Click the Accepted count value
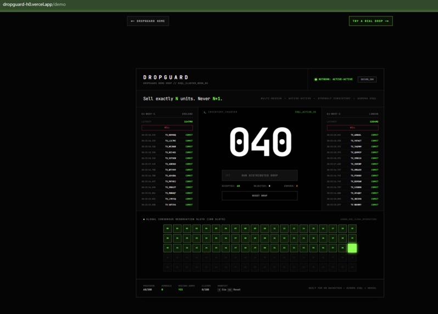The image size is (438, 314). click(238, 186)
